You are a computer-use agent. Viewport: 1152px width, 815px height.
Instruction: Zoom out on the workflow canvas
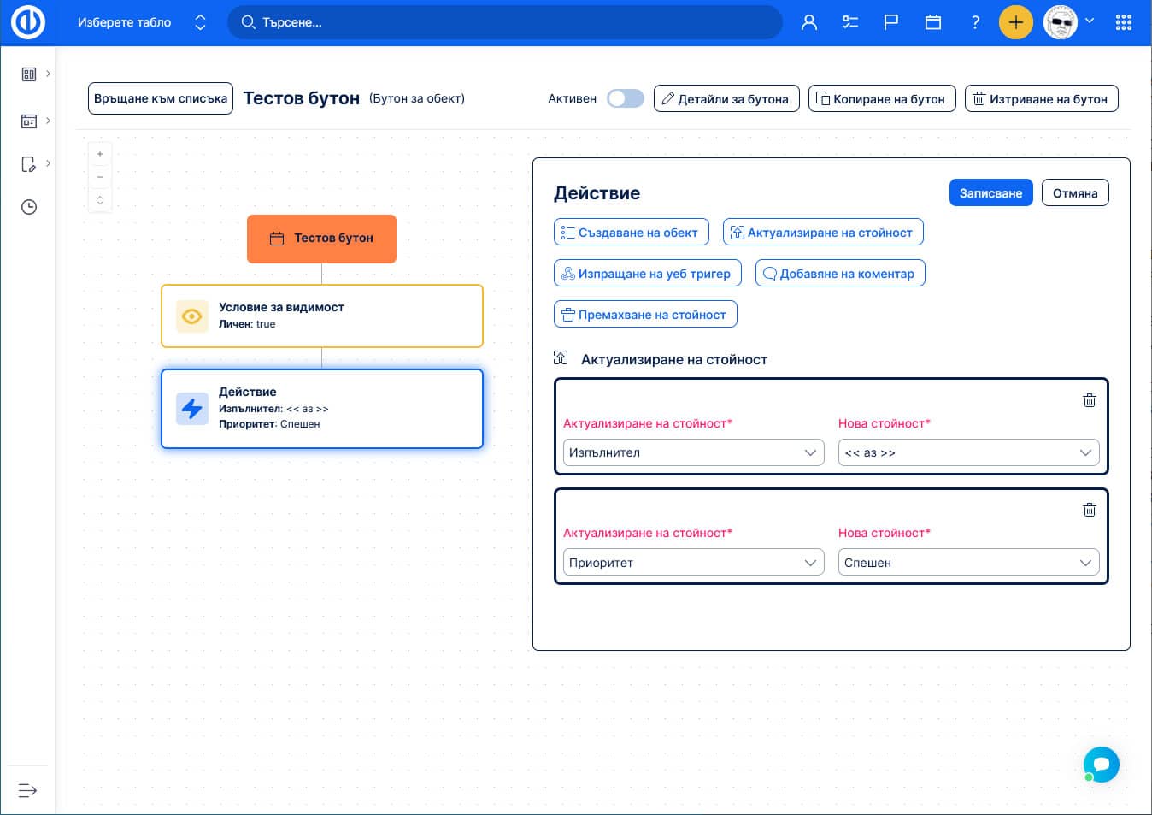pos(100,177)
